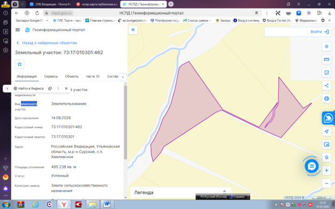Print the map with the printer icon
Viewport: 335px width, 209px height.
326,99
